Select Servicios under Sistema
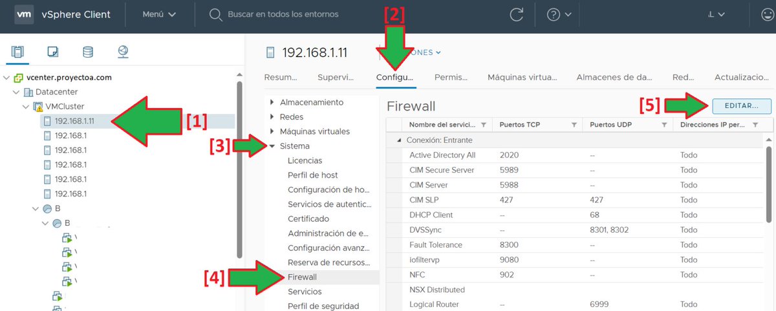 [305, 292]
